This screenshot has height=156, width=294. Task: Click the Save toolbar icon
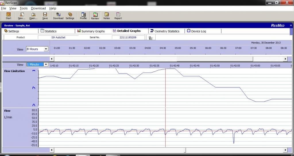click(45, 16)
